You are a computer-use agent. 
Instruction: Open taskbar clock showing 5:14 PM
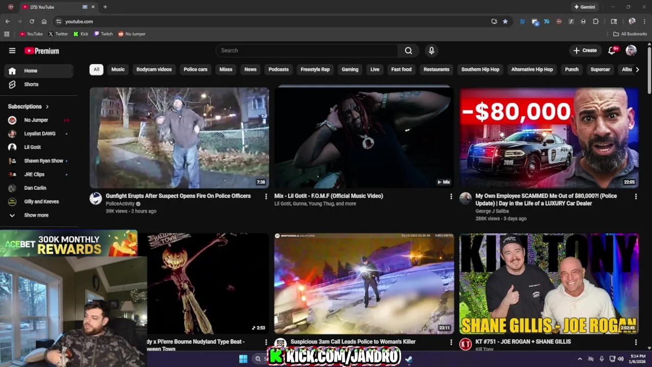pos(638,359)
